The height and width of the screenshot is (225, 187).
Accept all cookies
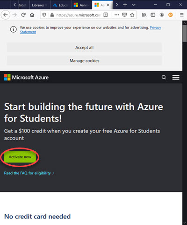pos(84,48)
